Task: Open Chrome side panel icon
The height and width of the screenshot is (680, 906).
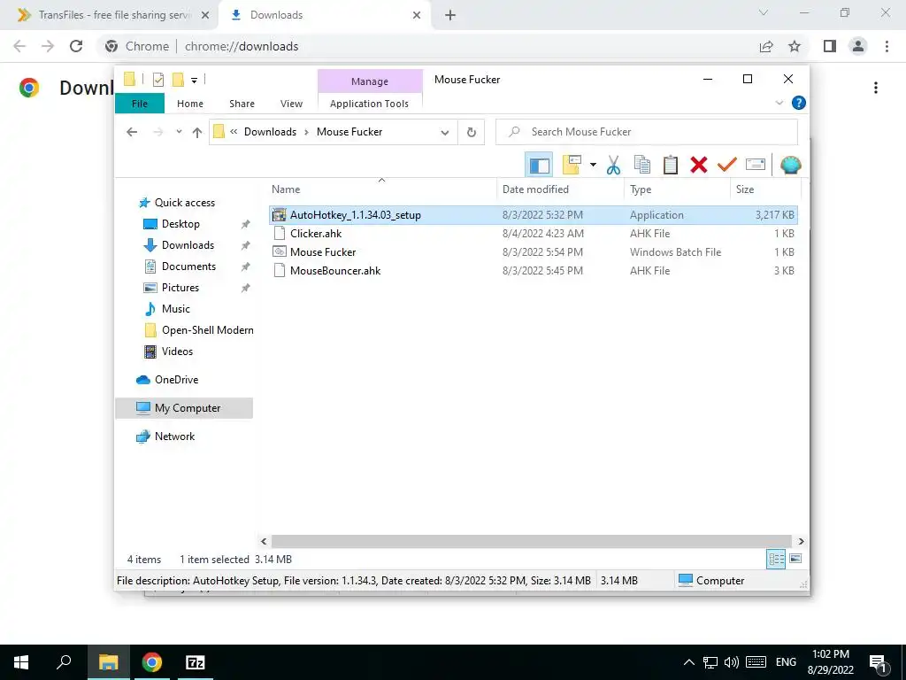Action: (830, 46)
